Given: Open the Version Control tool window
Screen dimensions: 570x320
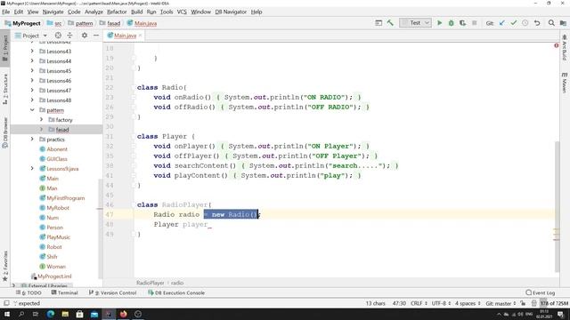Looking at the screenshot, I should click(x=113, y=292).
